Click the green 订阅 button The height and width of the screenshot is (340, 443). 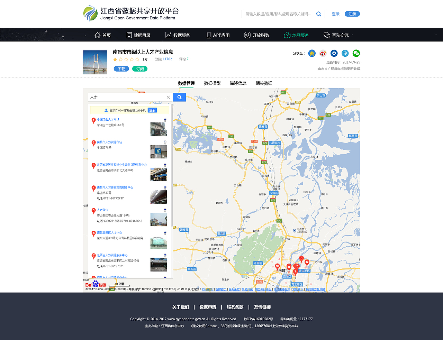(x=140, y=69)
